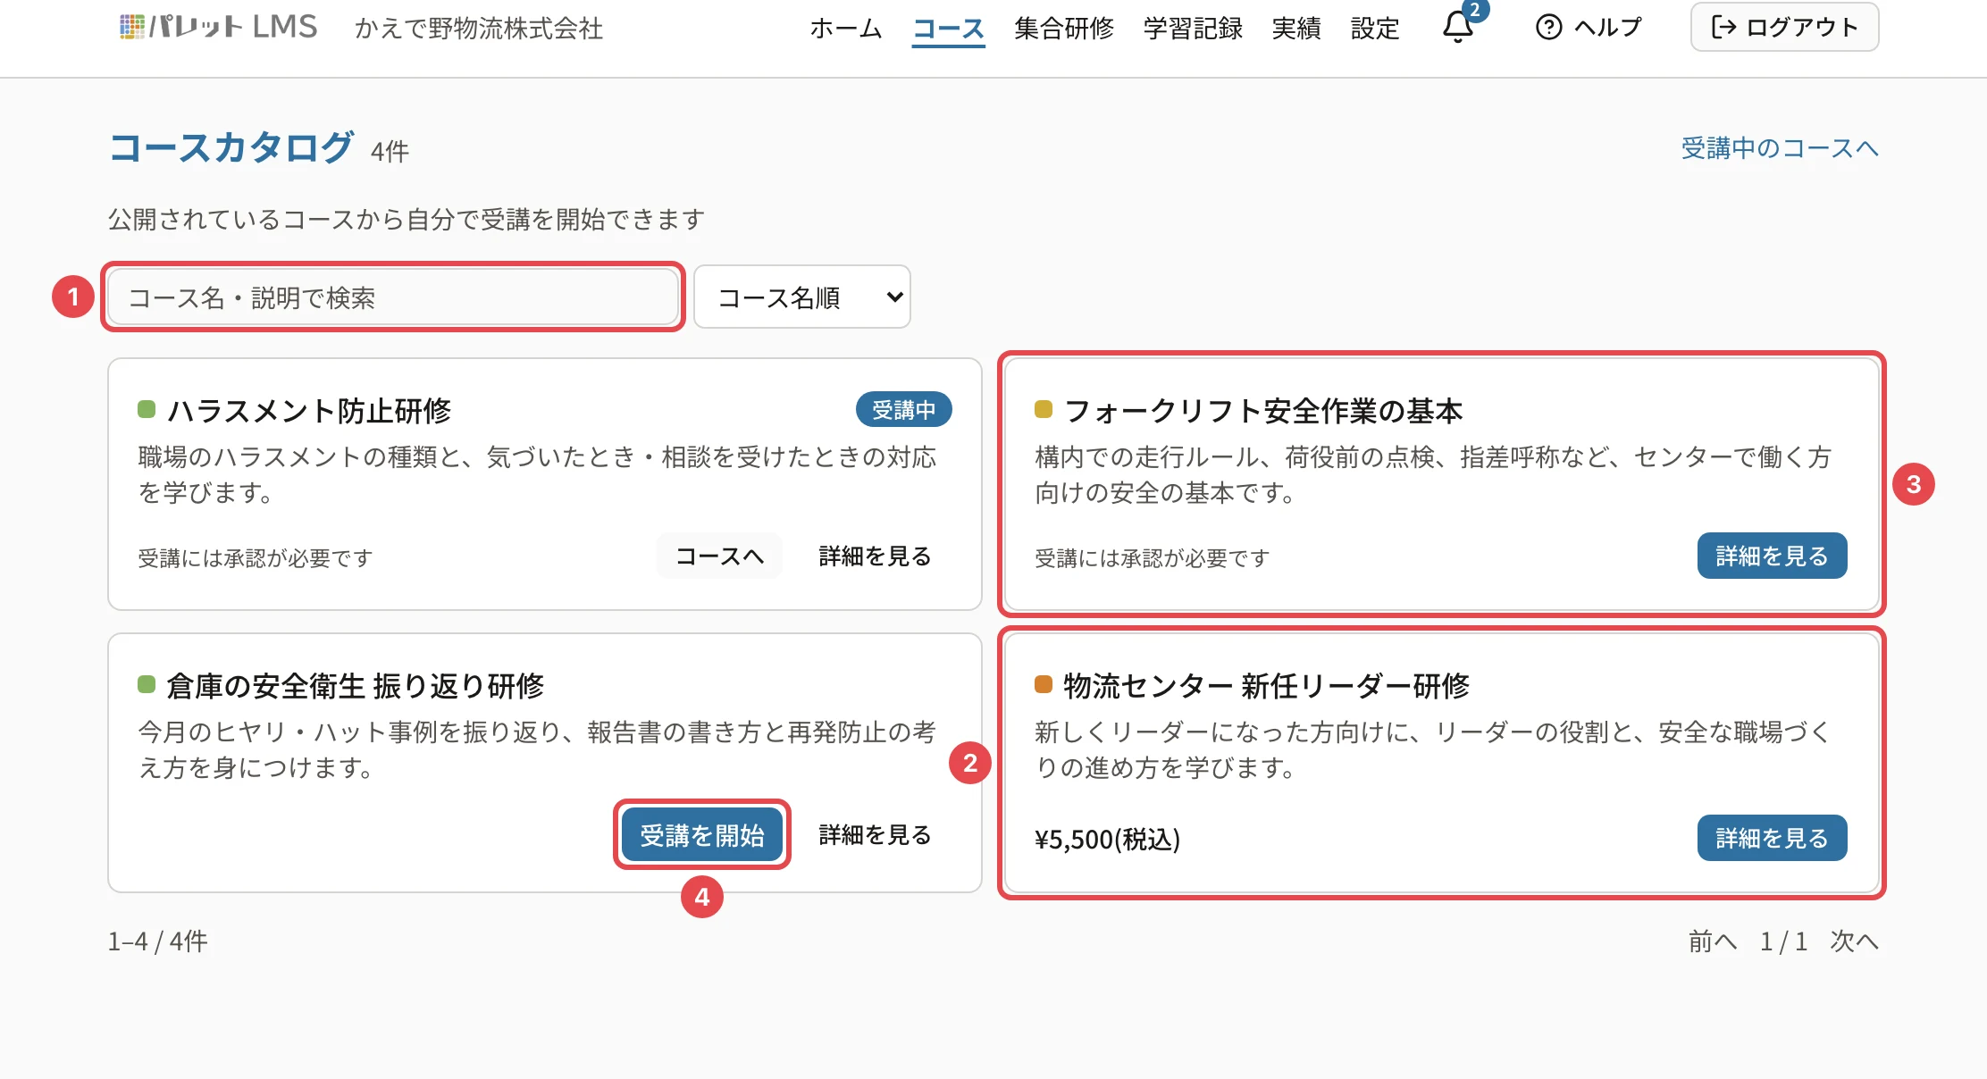The image size is (1987, 1079).
Task: Click the green dot beside ハラスメント防止研修
Action: point(147,410)
